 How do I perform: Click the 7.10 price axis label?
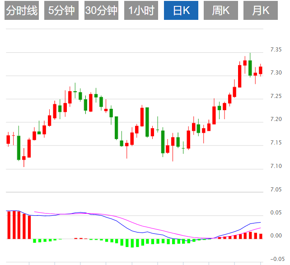pos(276,166)
